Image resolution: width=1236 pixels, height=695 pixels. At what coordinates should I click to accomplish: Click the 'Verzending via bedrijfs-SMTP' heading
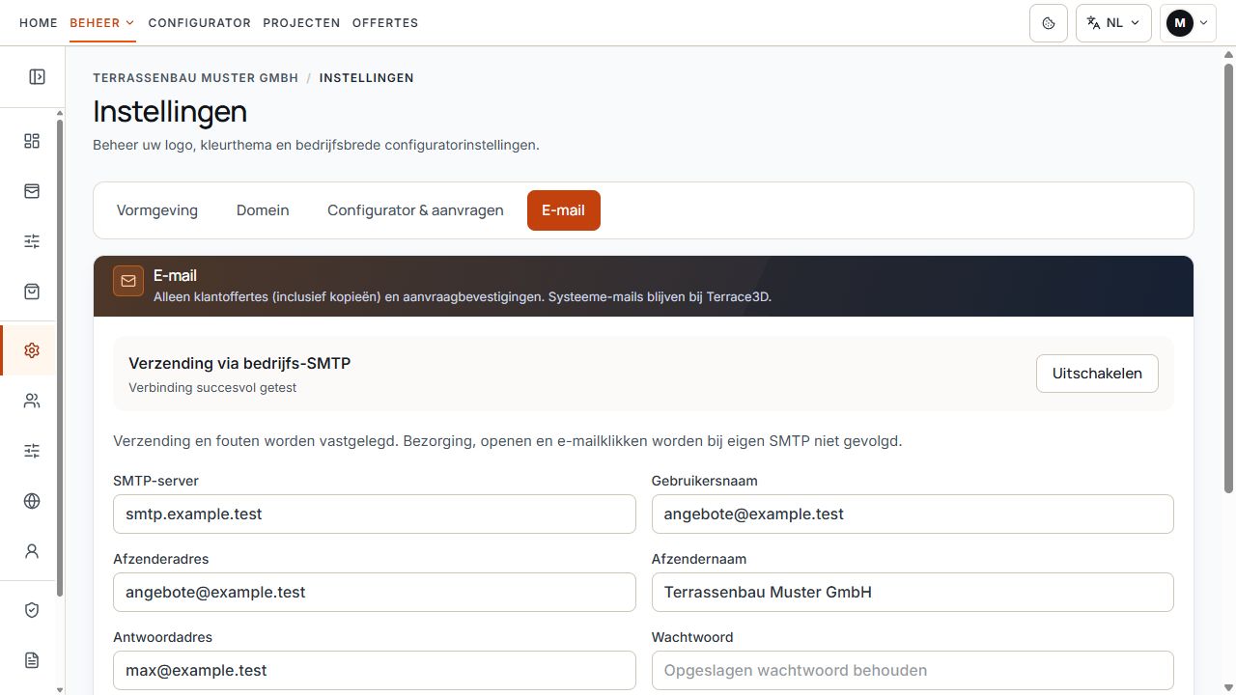coord(239,364)
